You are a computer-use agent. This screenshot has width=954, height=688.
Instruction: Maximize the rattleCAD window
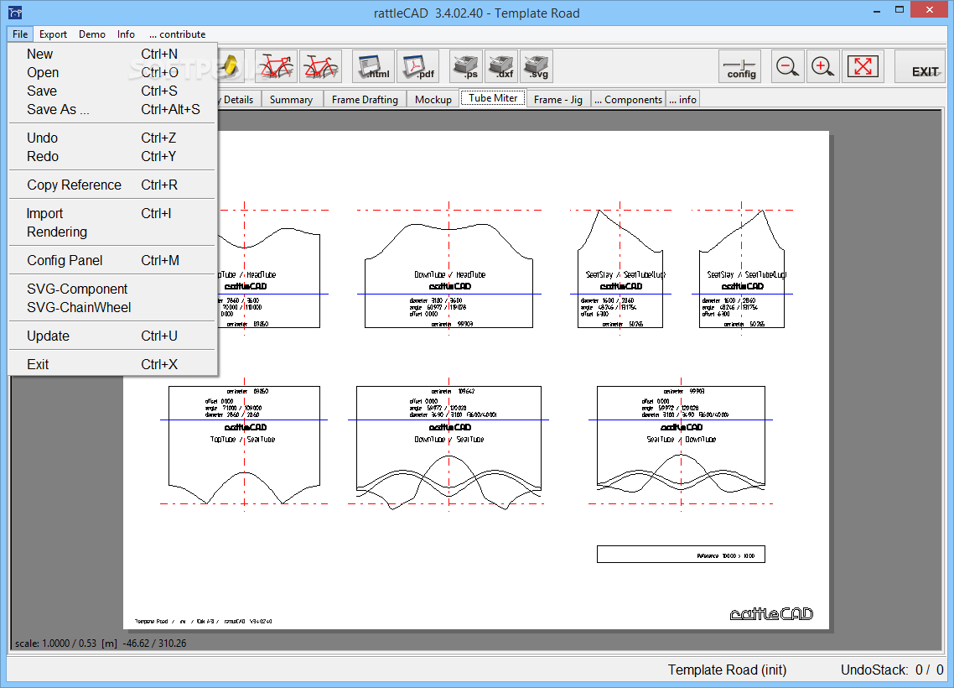[x=900, y=10]
